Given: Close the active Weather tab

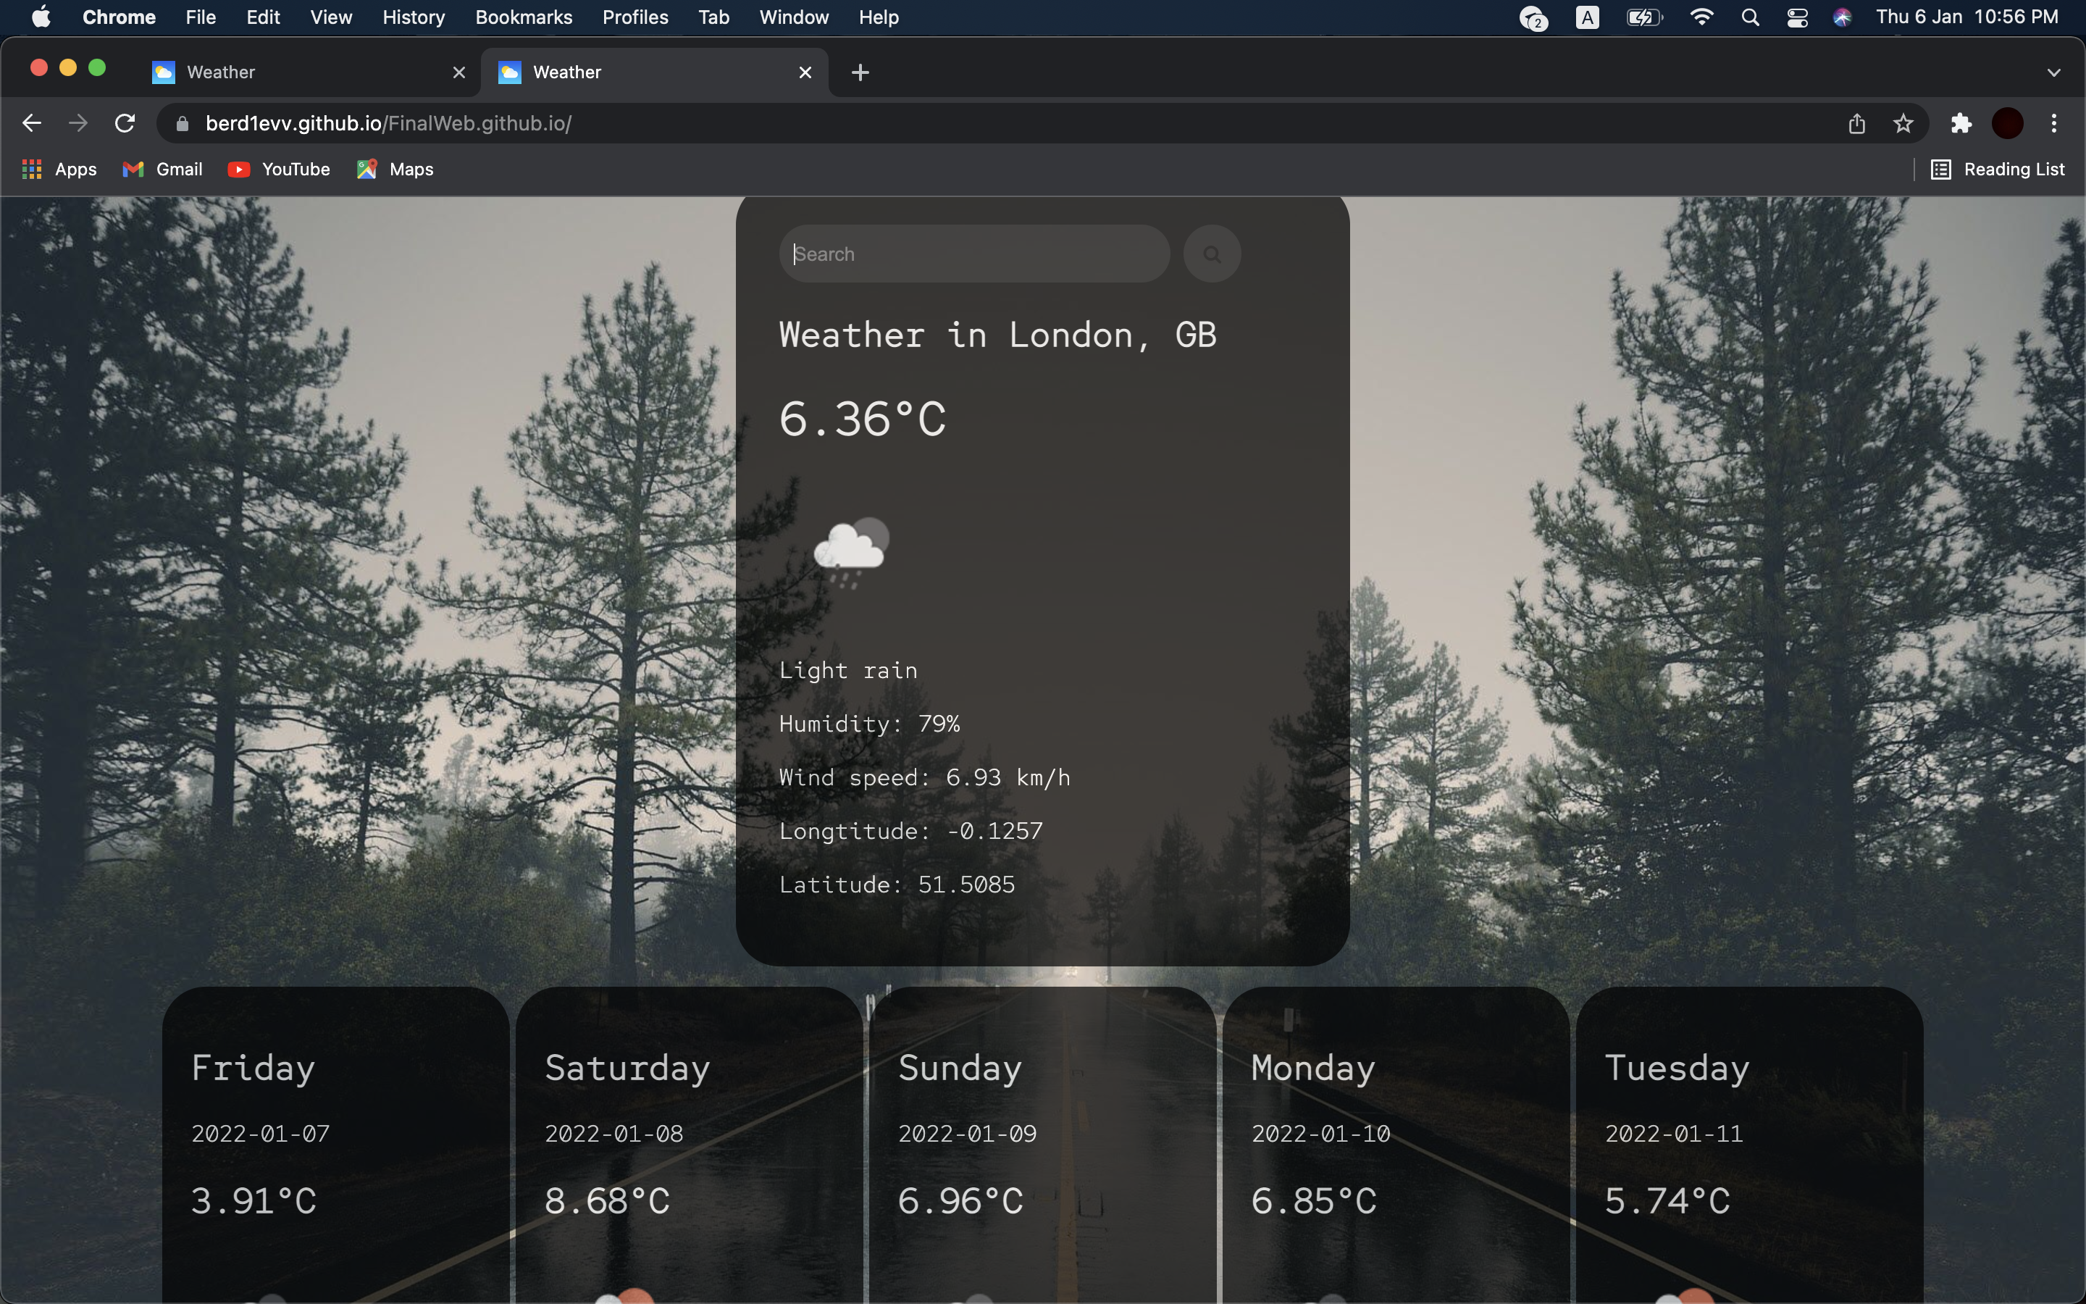Looking at the screenshot, I should [x=805, y=72].
